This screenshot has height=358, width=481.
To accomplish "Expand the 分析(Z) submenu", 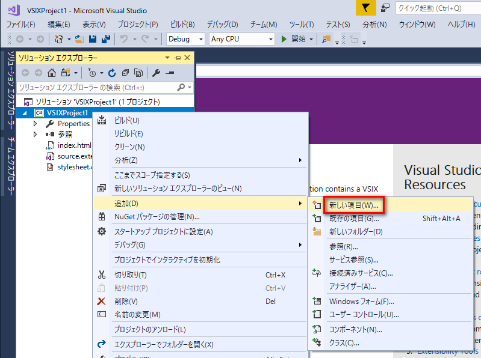I will pyautogui.click(x=200, y=160).
